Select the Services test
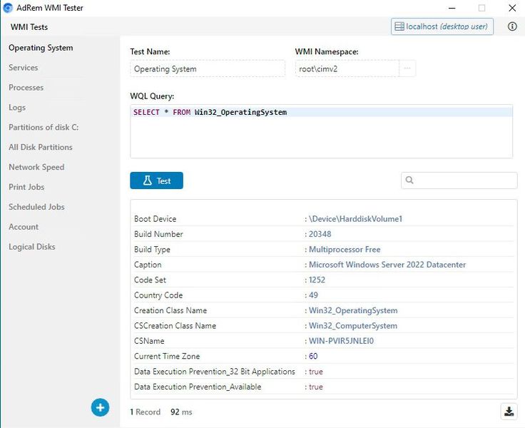 click(x=24, y=68)
